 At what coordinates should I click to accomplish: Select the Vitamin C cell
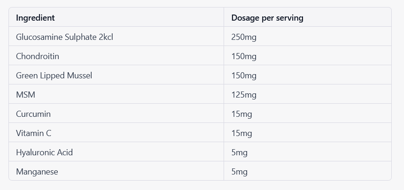116,132
